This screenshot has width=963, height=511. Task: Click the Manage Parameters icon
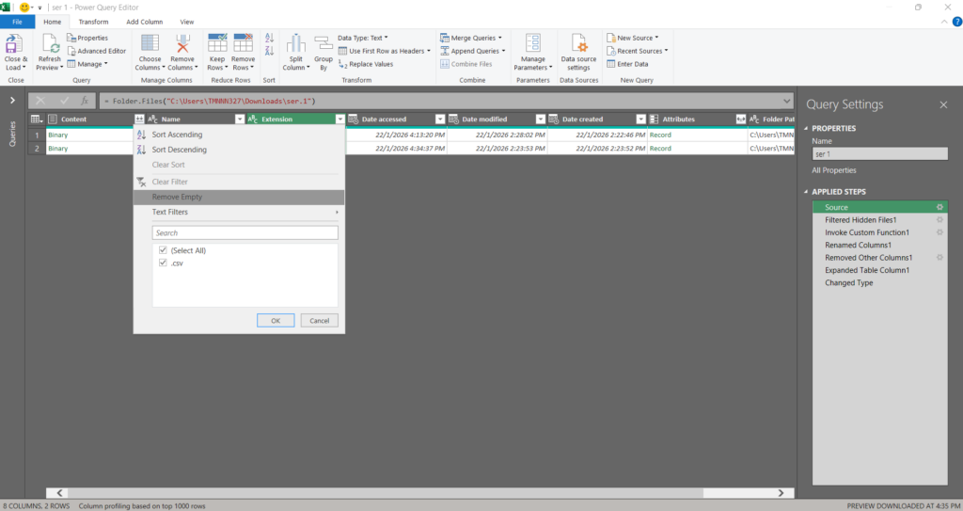tap(533, 44)
